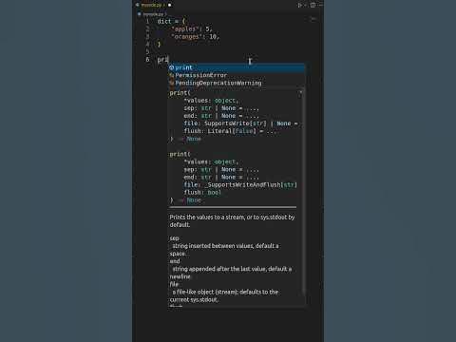Click the Split Editor icon
Viewport: 456px width, 342px height.
313,5
